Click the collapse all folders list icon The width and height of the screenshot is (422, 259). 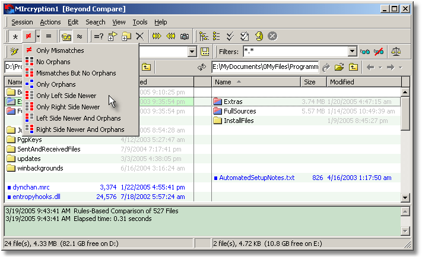(x=217, y=36)
